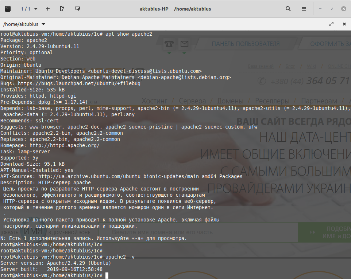
Task: Open the hamburger application menu
Action: point(304,8)
